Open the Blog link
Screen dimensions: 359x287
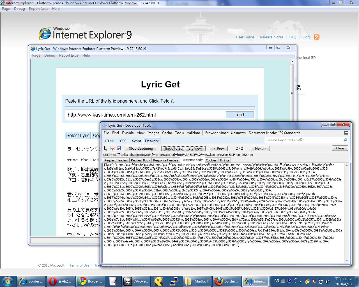click(x=306, y=37)
